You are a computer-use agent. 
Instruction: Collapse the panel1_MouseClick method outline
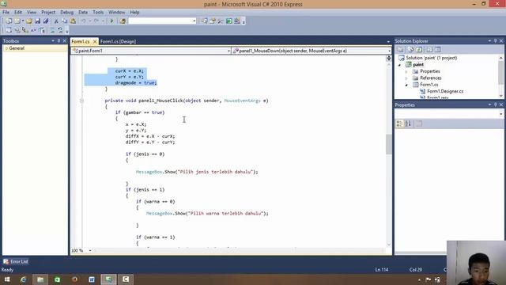(81, 101)
